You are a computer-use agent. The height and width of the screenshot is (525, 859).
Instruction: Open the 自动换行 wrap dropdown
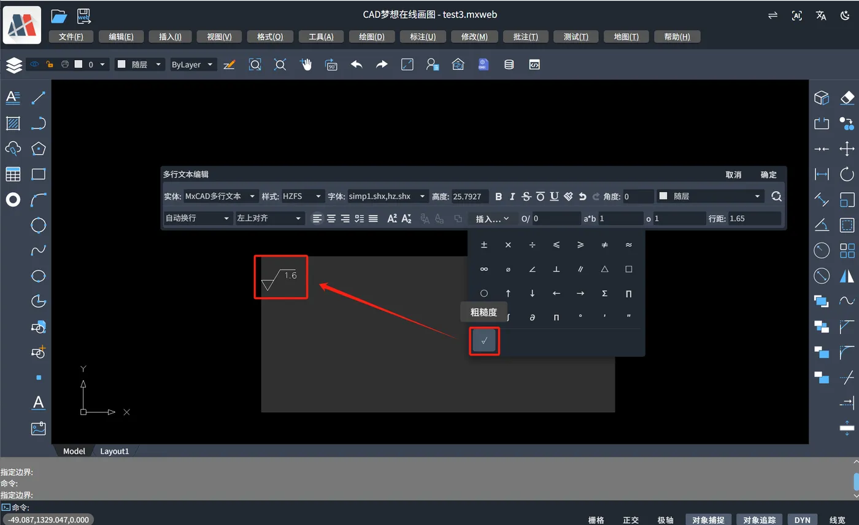198,218
